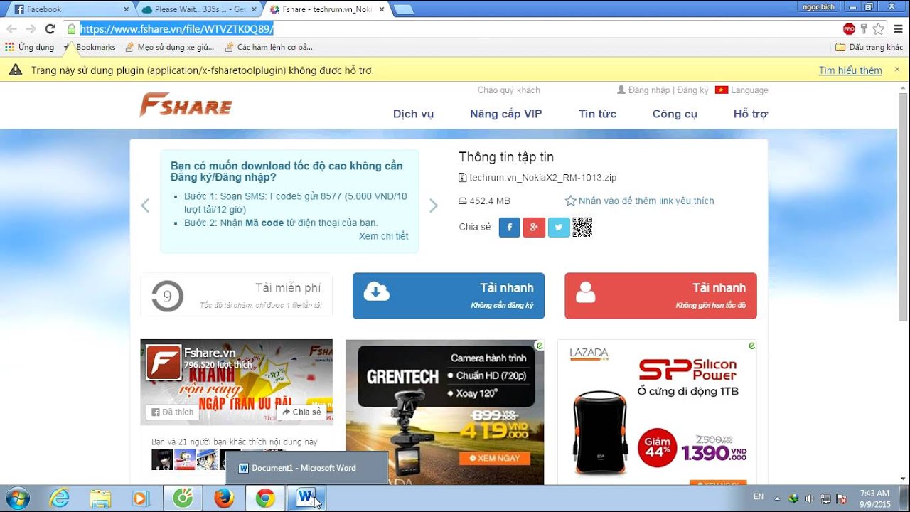Open Cốc Cốc browser taskbar icon
The width and height of the screenshot is (910, 512).
(183, 498)
